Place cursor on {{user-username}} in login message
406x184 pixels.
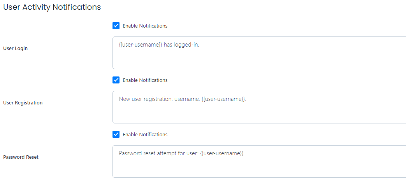(x=141, y=44)
